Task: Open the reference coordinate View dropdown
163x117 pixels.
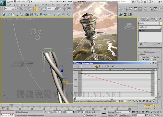Action: (x=52, y=8)
